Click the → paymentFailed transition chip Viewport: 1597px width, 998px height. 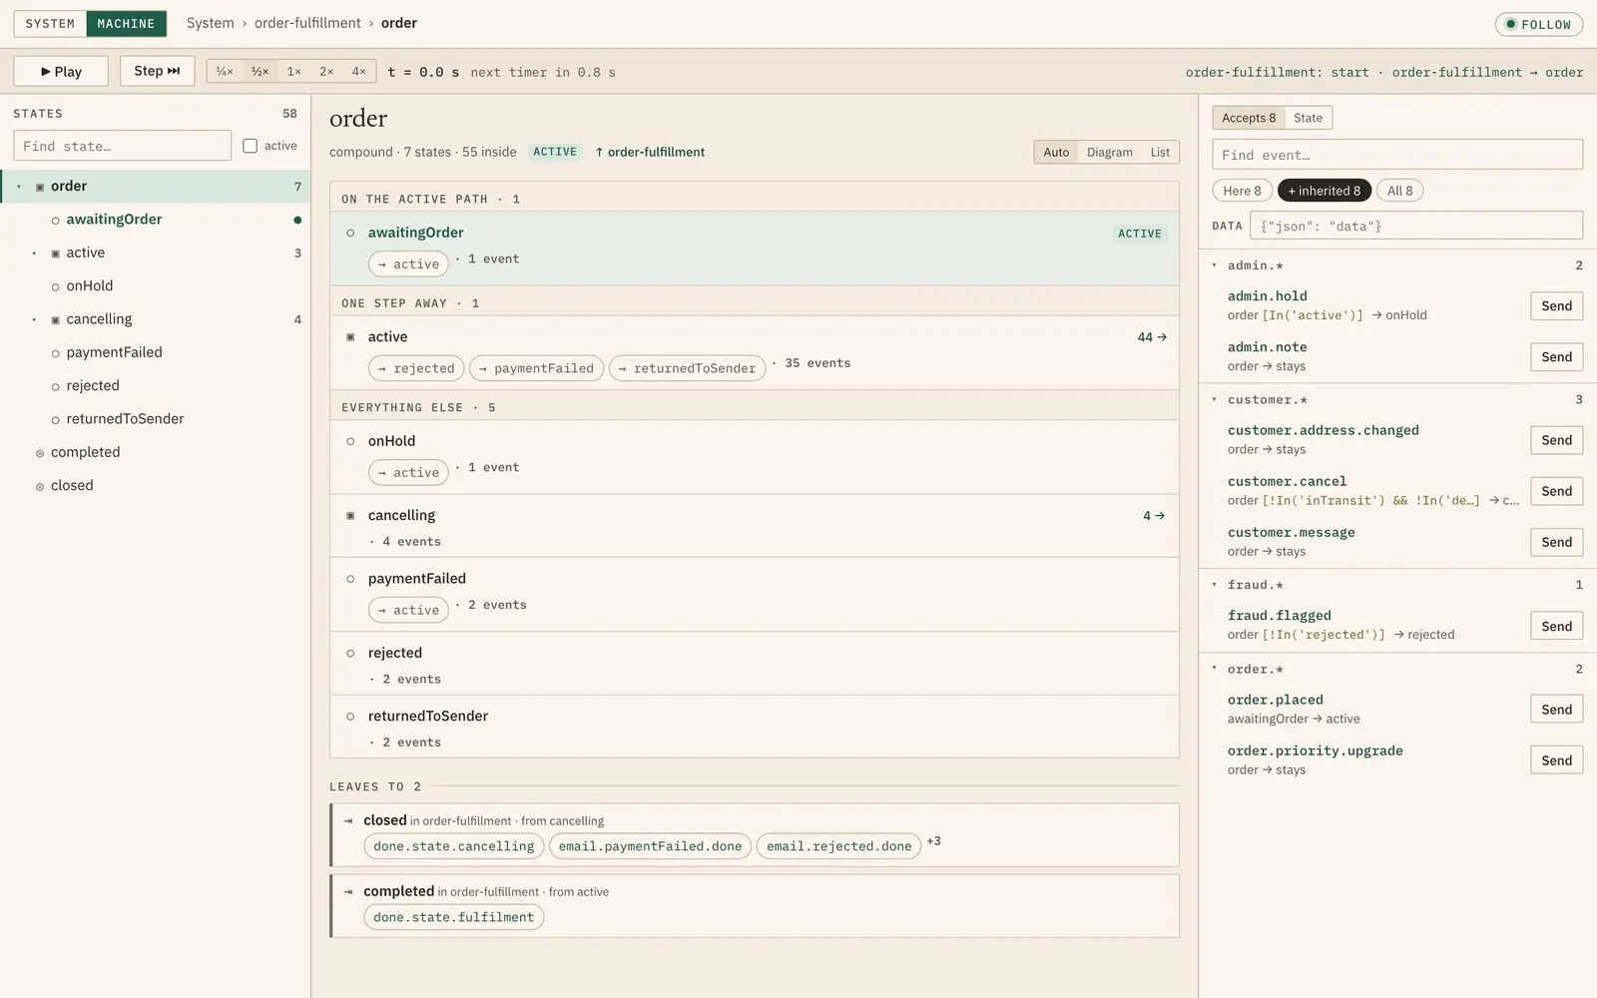[x=537, y=368]
